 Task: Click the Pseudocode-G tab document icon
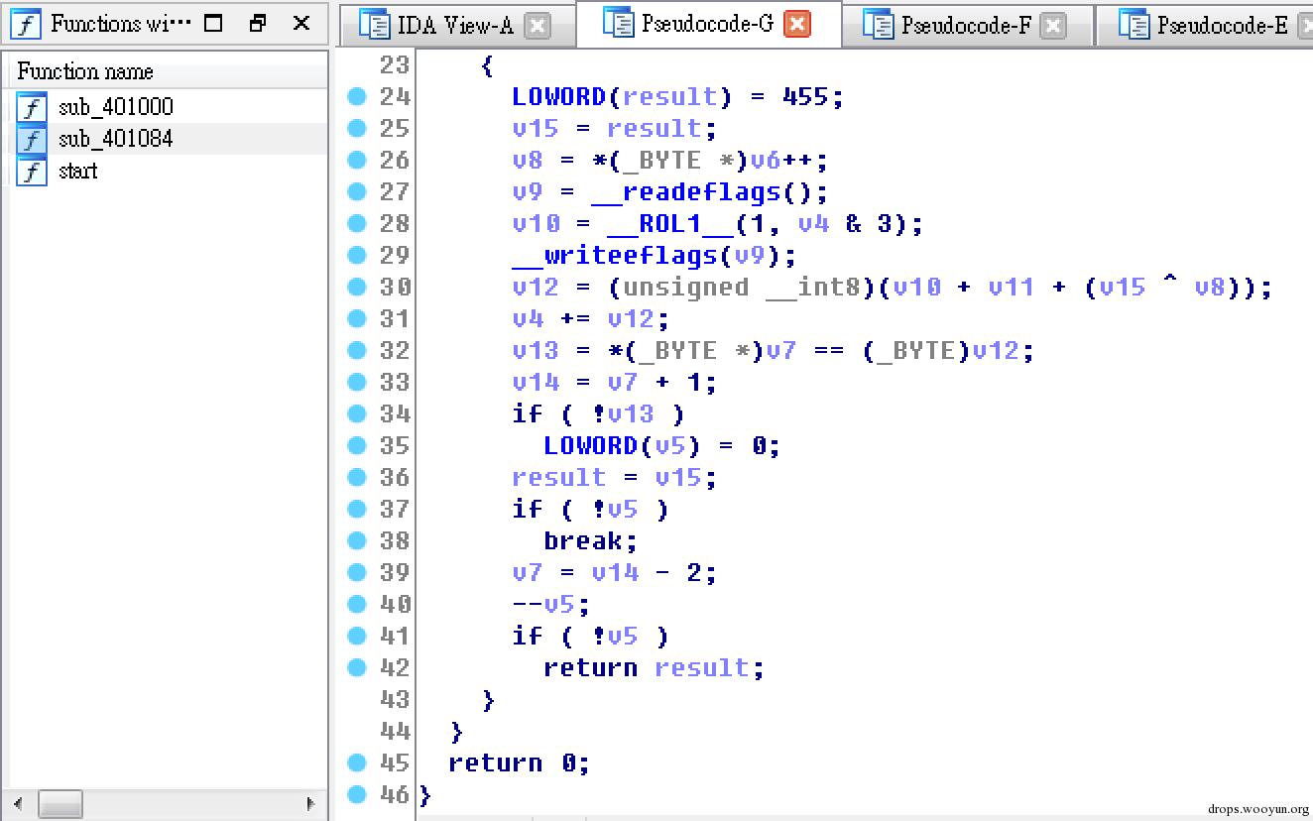[618, 23]
